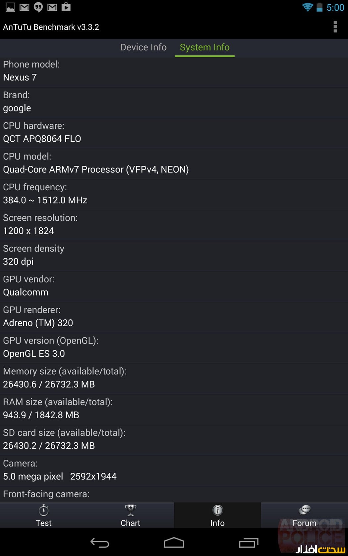
Task: Tap the Gmail notification icon
Action: point(24,7)
